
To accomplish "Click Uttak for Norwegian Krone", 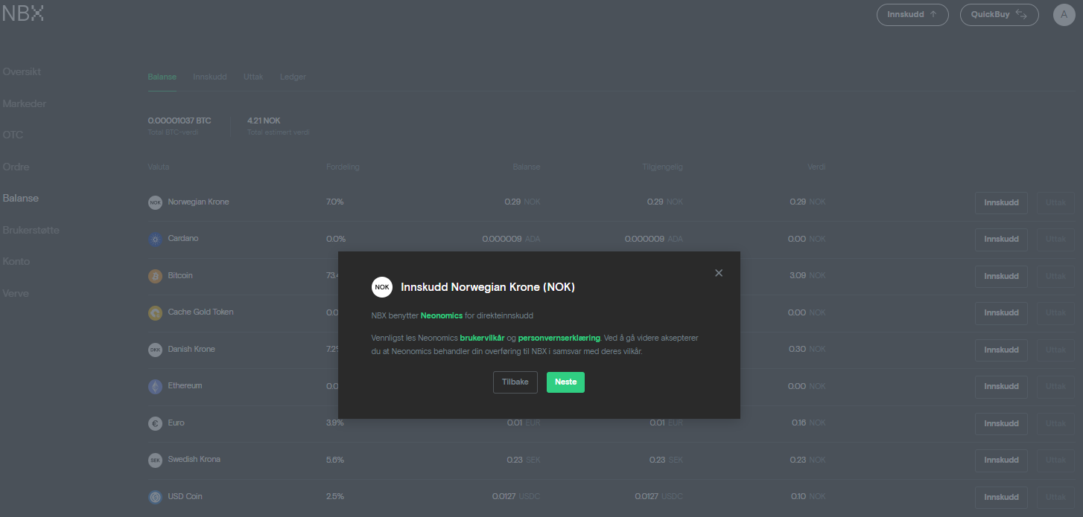I will (1055, 202).
